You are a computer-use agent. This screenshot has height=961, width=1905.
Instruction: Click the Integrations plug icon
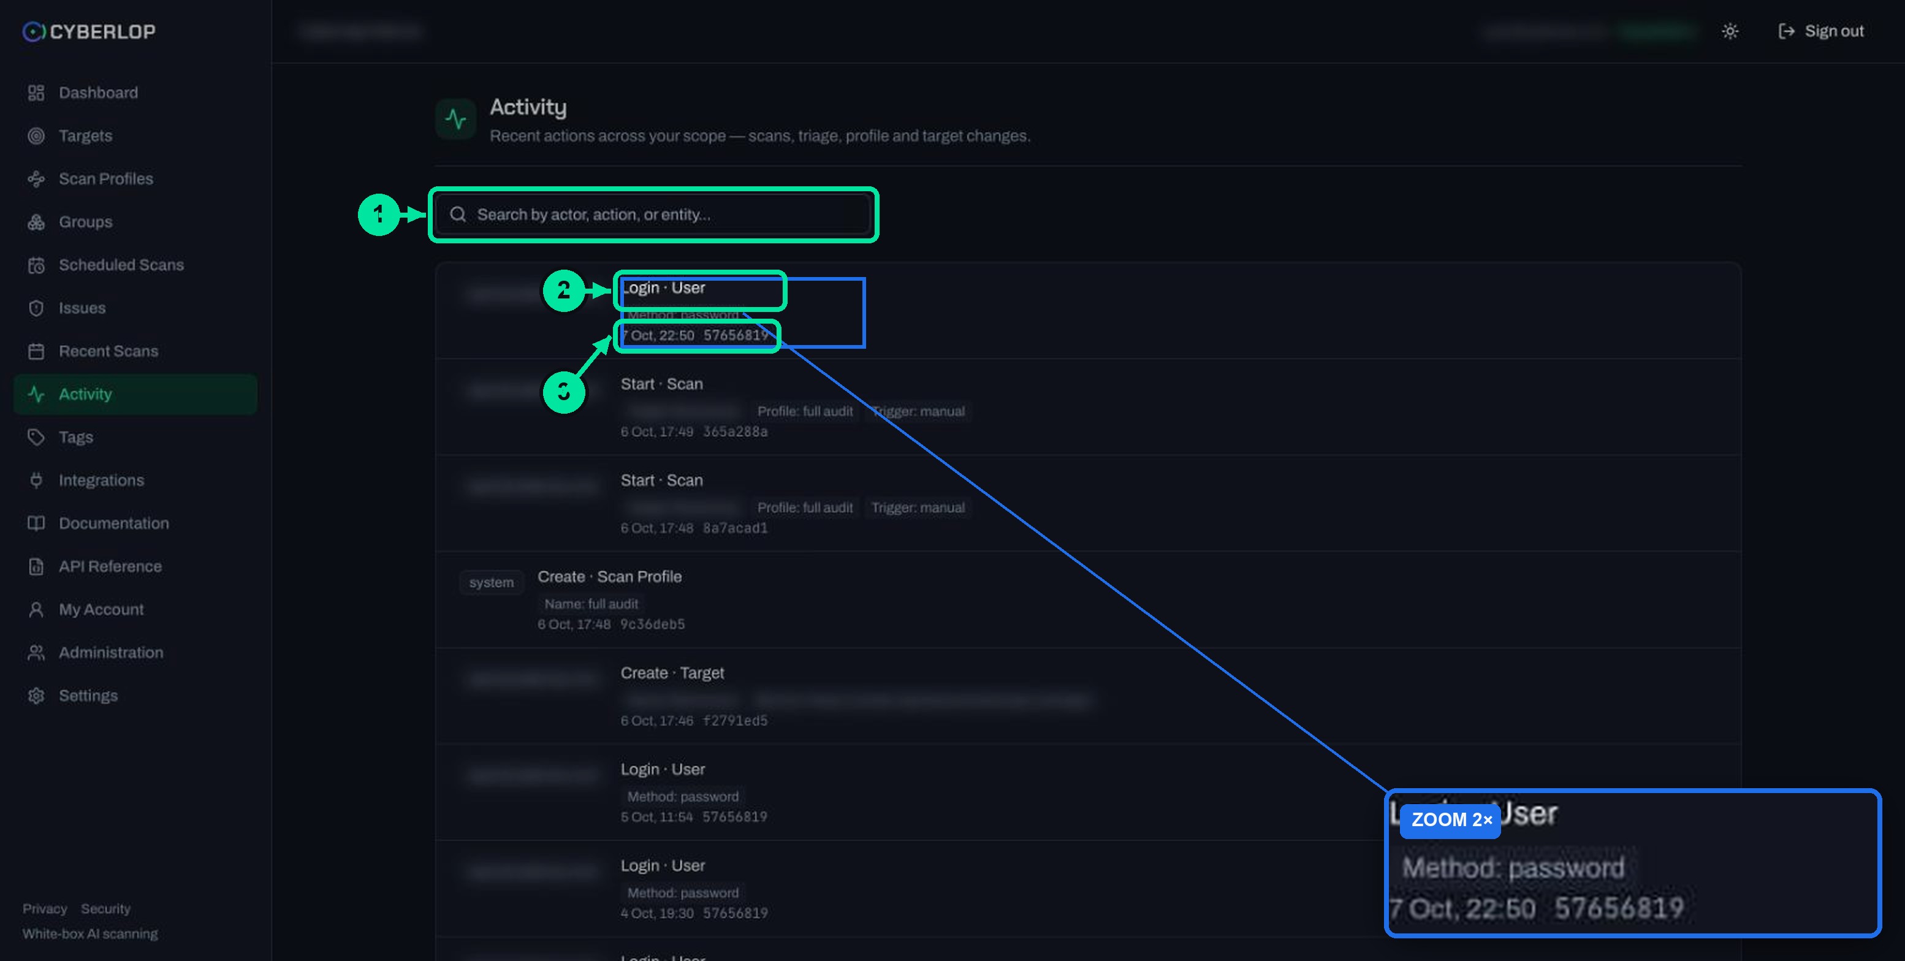tap(36, 480)
